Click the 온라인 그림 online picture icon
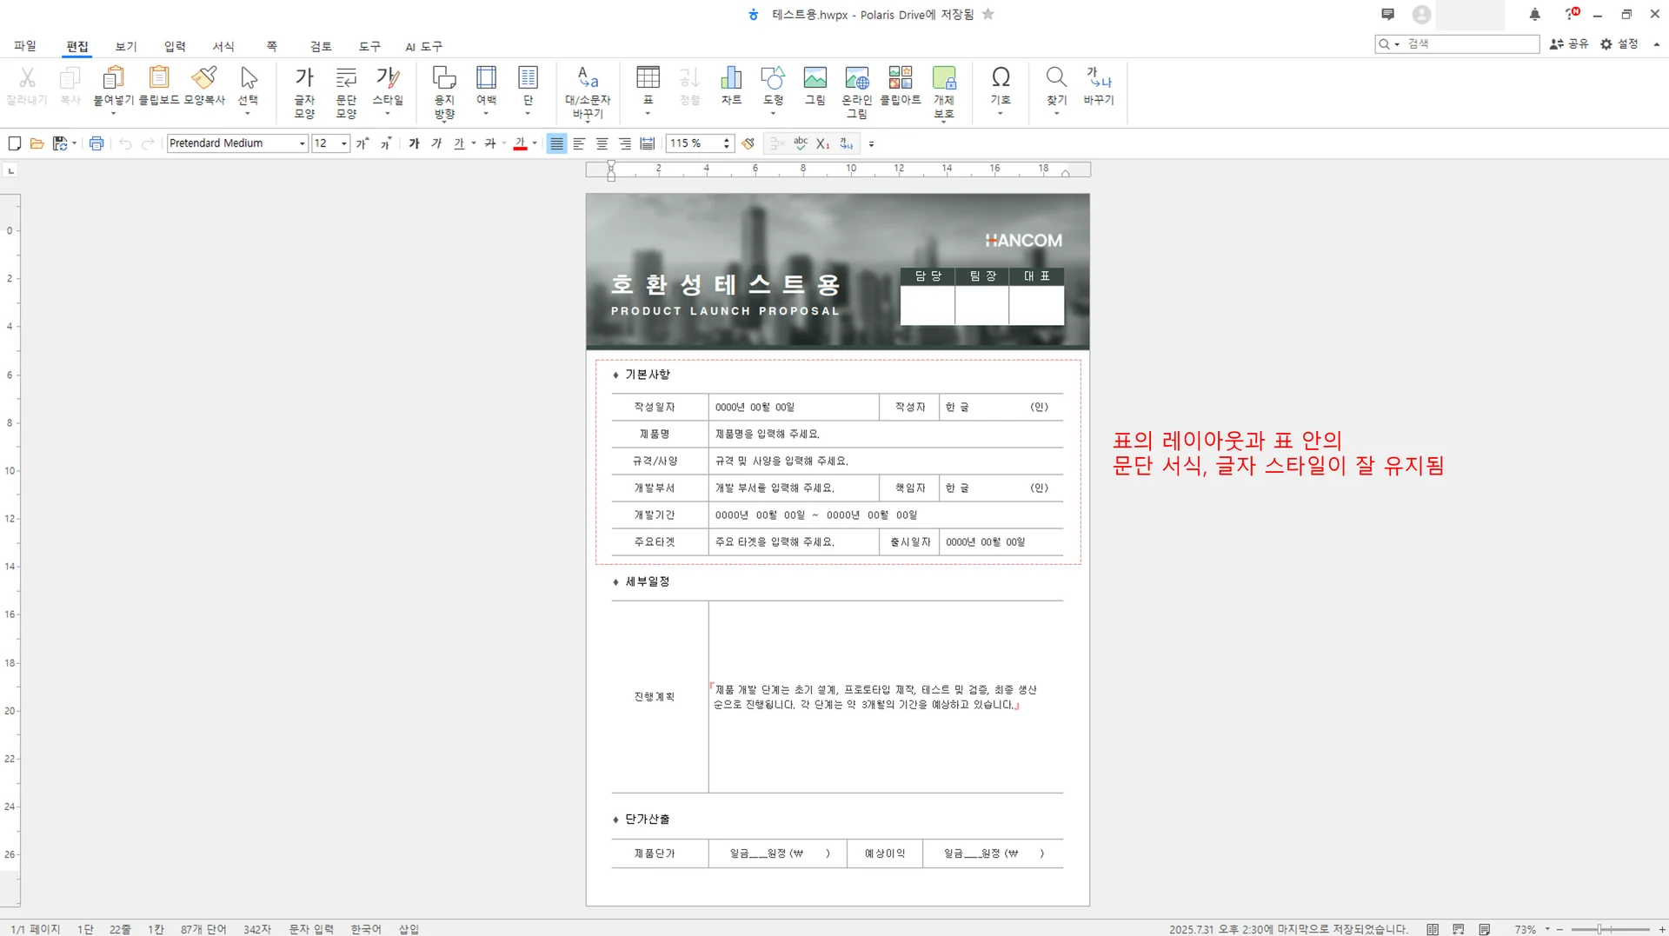 (x=857, y=87)
